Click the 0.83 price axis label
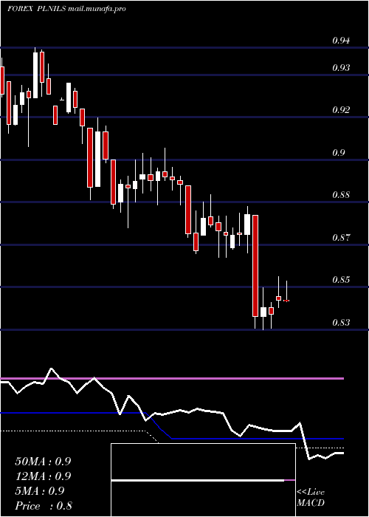 [x=341, y=322]
